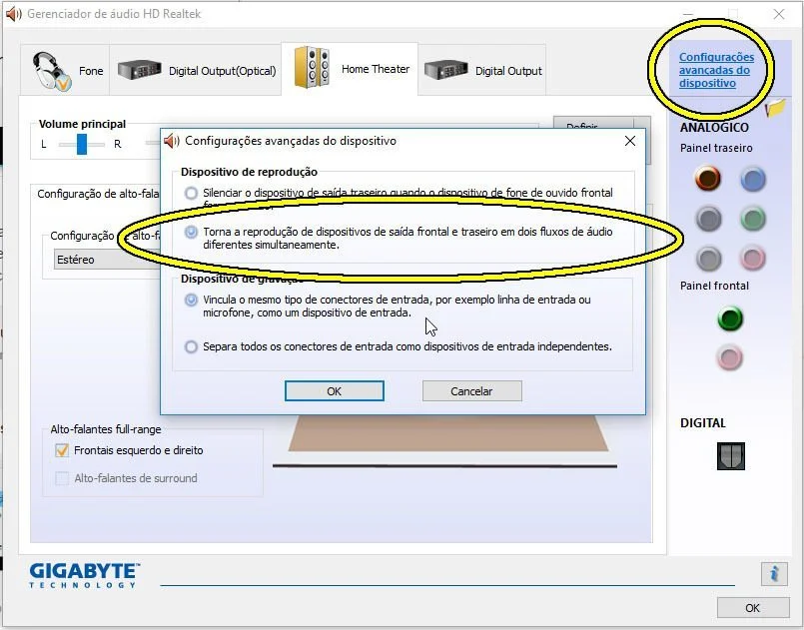Click the green rear panel audio jack
Viewport: 804px width, 630px height.
(x=753, y=219)
